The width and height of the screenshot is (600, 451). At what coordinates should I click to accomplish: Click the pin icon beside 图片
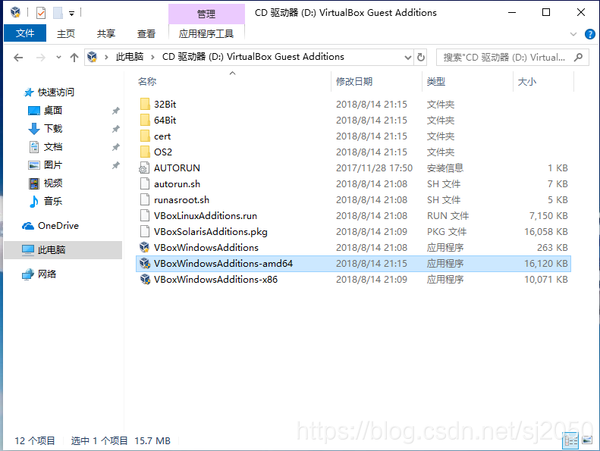[x=115, y=165]
